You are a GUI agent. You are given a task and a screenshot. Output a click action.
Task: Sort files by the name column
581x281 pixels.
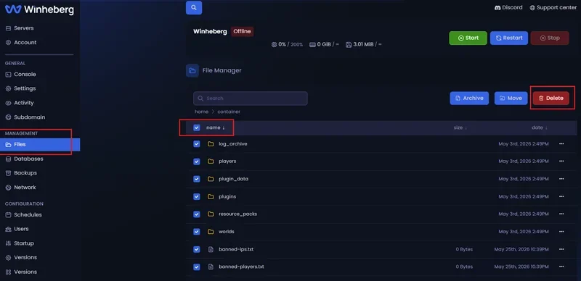(216, 127)
